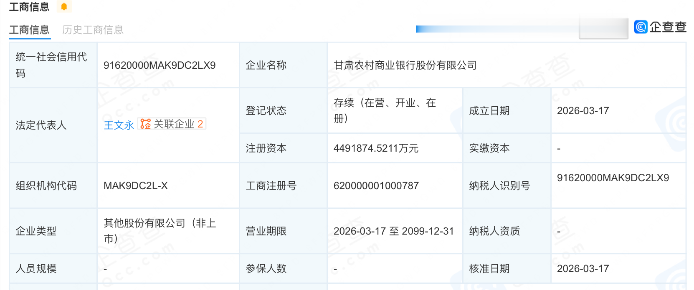Click registration status 存续（在营、开业、在册）
This screenshot has width=694, height=290.
click(x=385, y=110)
